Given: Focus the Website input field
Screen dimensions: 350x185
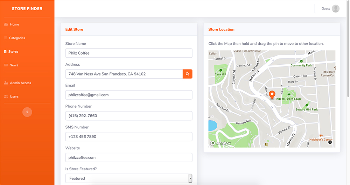Looking at the screenshot, I should pyautogui.click(x=129, y=157).
